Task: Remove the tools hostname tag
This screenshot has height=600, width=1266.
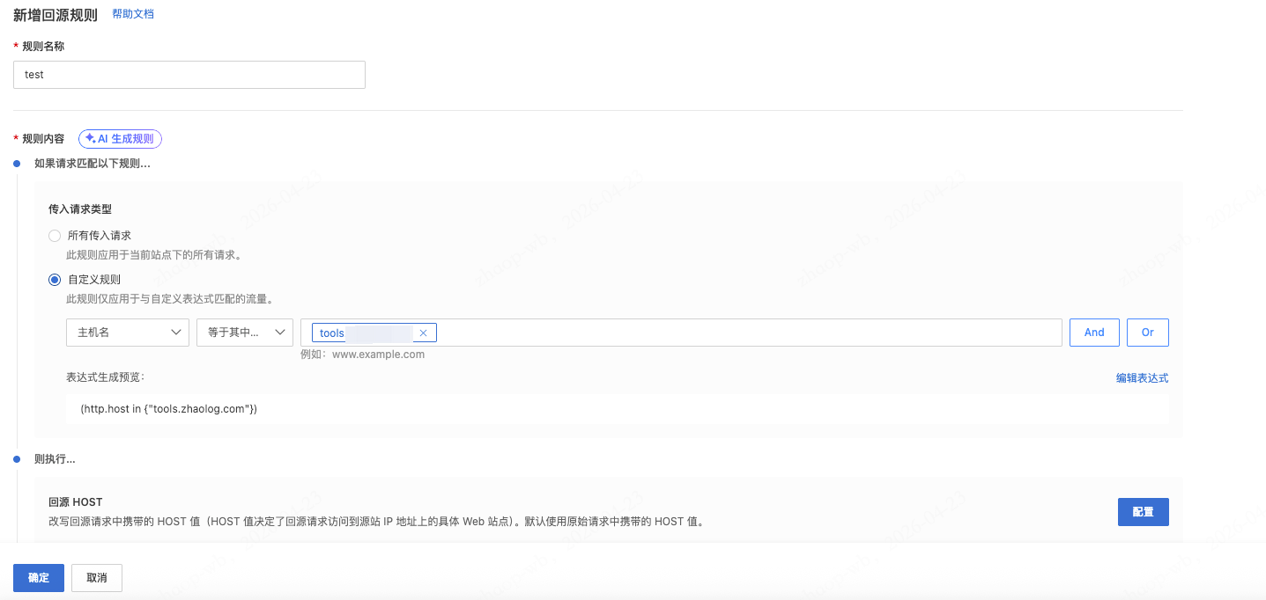Action: (423, 333)
